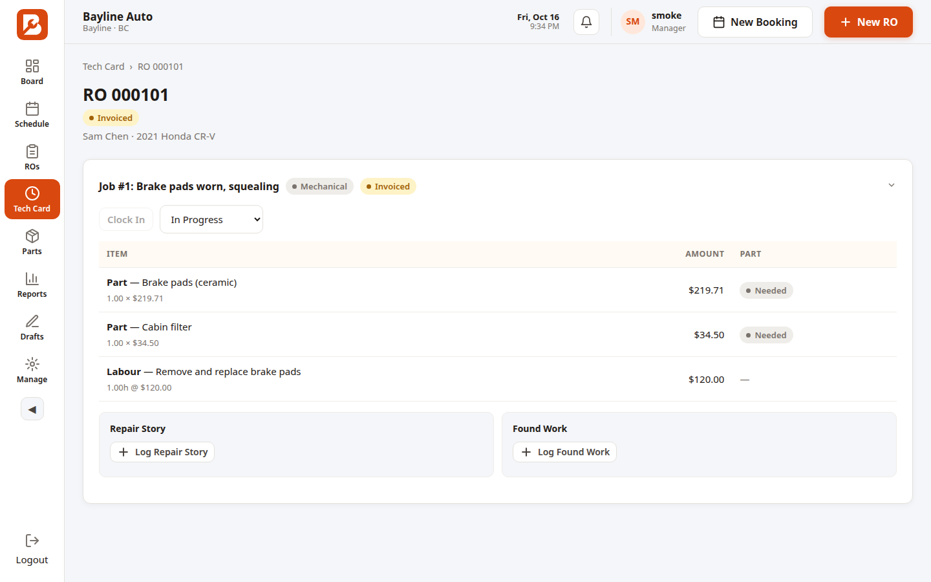Click the Mechanical tag on Job #1
This screenshot has width=931, height=582.
(x=319, y=186)
